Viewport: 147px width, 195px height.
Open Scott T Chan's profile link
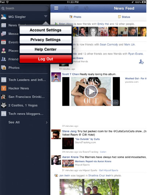pos(71,74)
